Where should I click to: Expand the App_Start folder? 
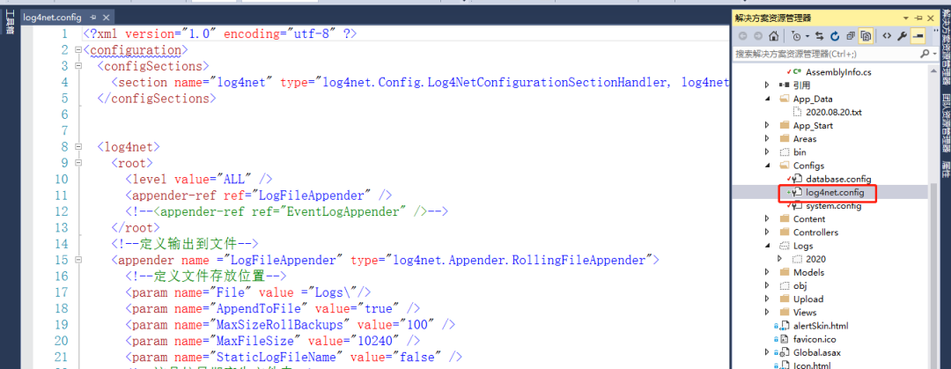[x=767, y=126]
